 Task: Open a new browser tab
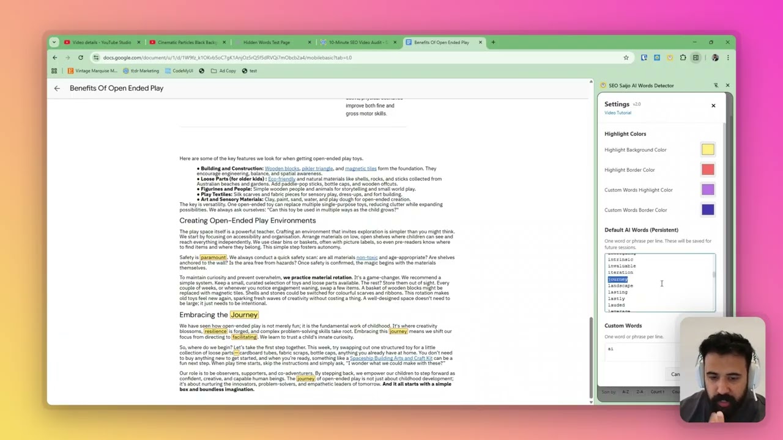[x=493, y=42]
